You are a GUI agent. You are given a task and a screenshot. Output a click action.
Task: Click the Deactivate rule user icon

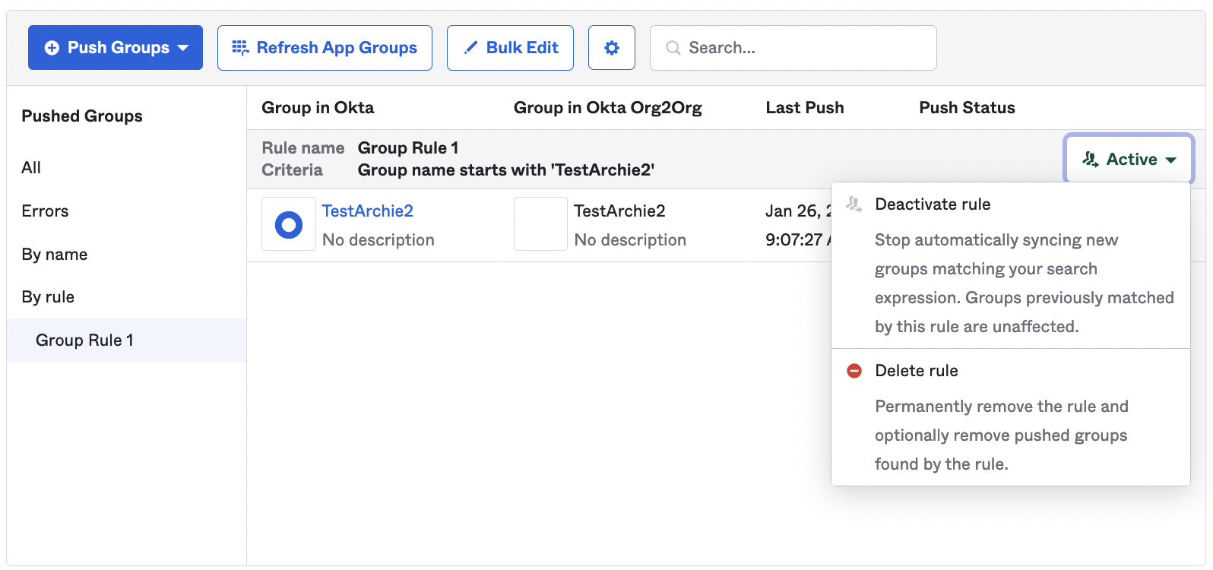coord(854,204)
